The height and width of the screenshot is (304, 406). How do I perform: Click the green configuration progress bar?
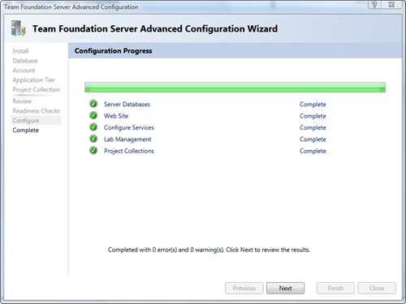pyautogui.click(x=235, y=88)
